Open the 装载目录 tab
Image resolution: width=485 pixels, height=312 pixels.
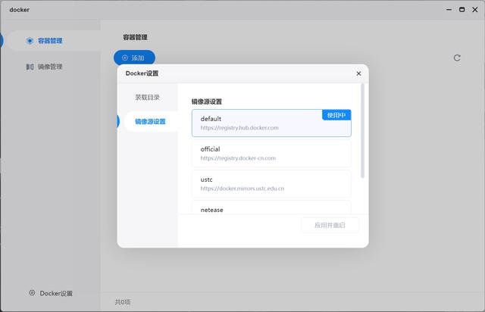pyautogui.click(x=147, y=98)
